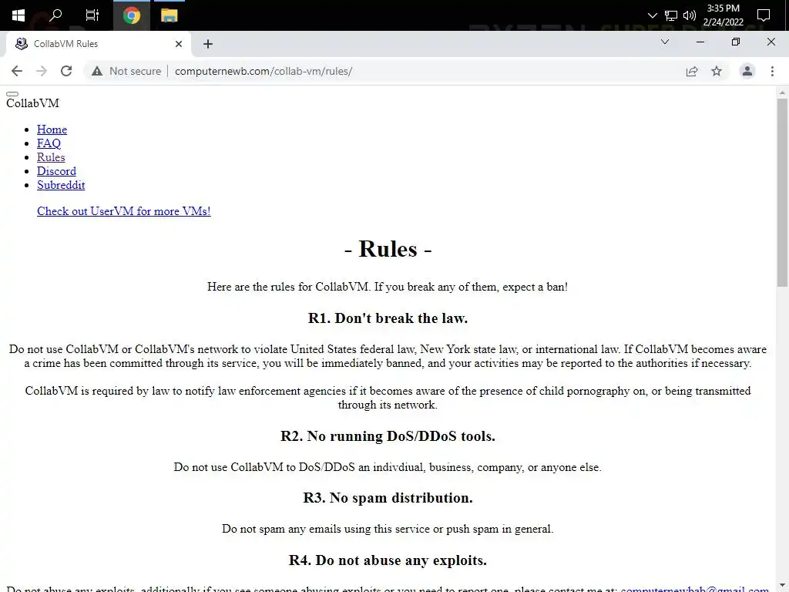Close the CollabVM Rules tab
The image size is (789, 592).
[179, 44]
